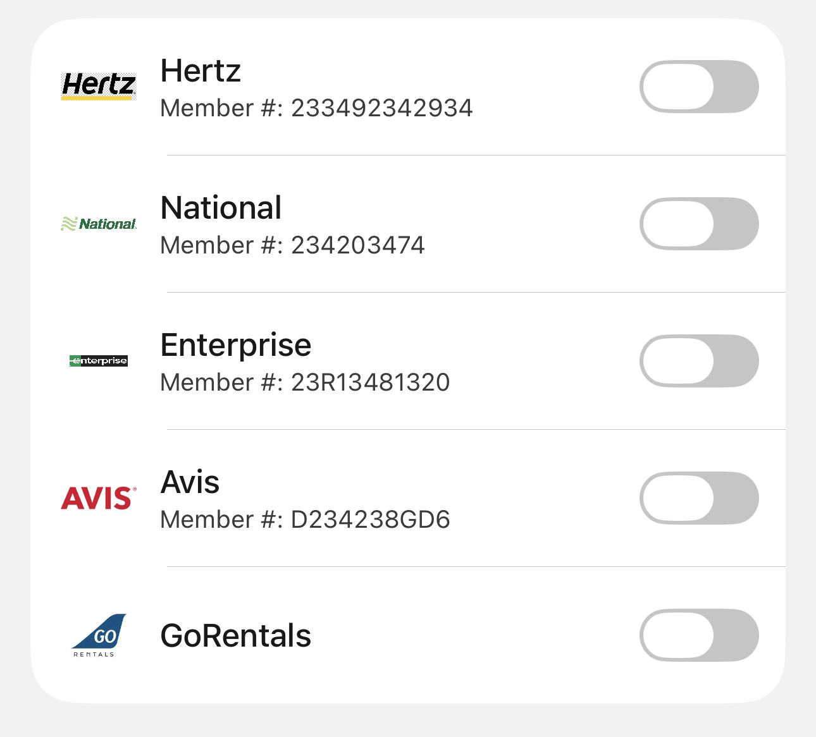Click the Enterprise title text
Image resolution: width=816 pixels, height=737 pixels.
[236, 344]
